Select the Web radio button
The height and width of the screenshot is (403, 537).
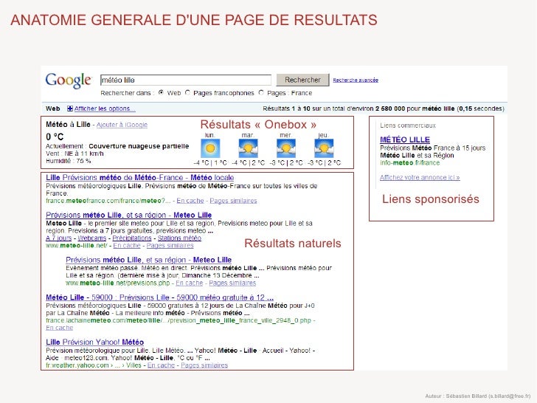coord(161,92)
